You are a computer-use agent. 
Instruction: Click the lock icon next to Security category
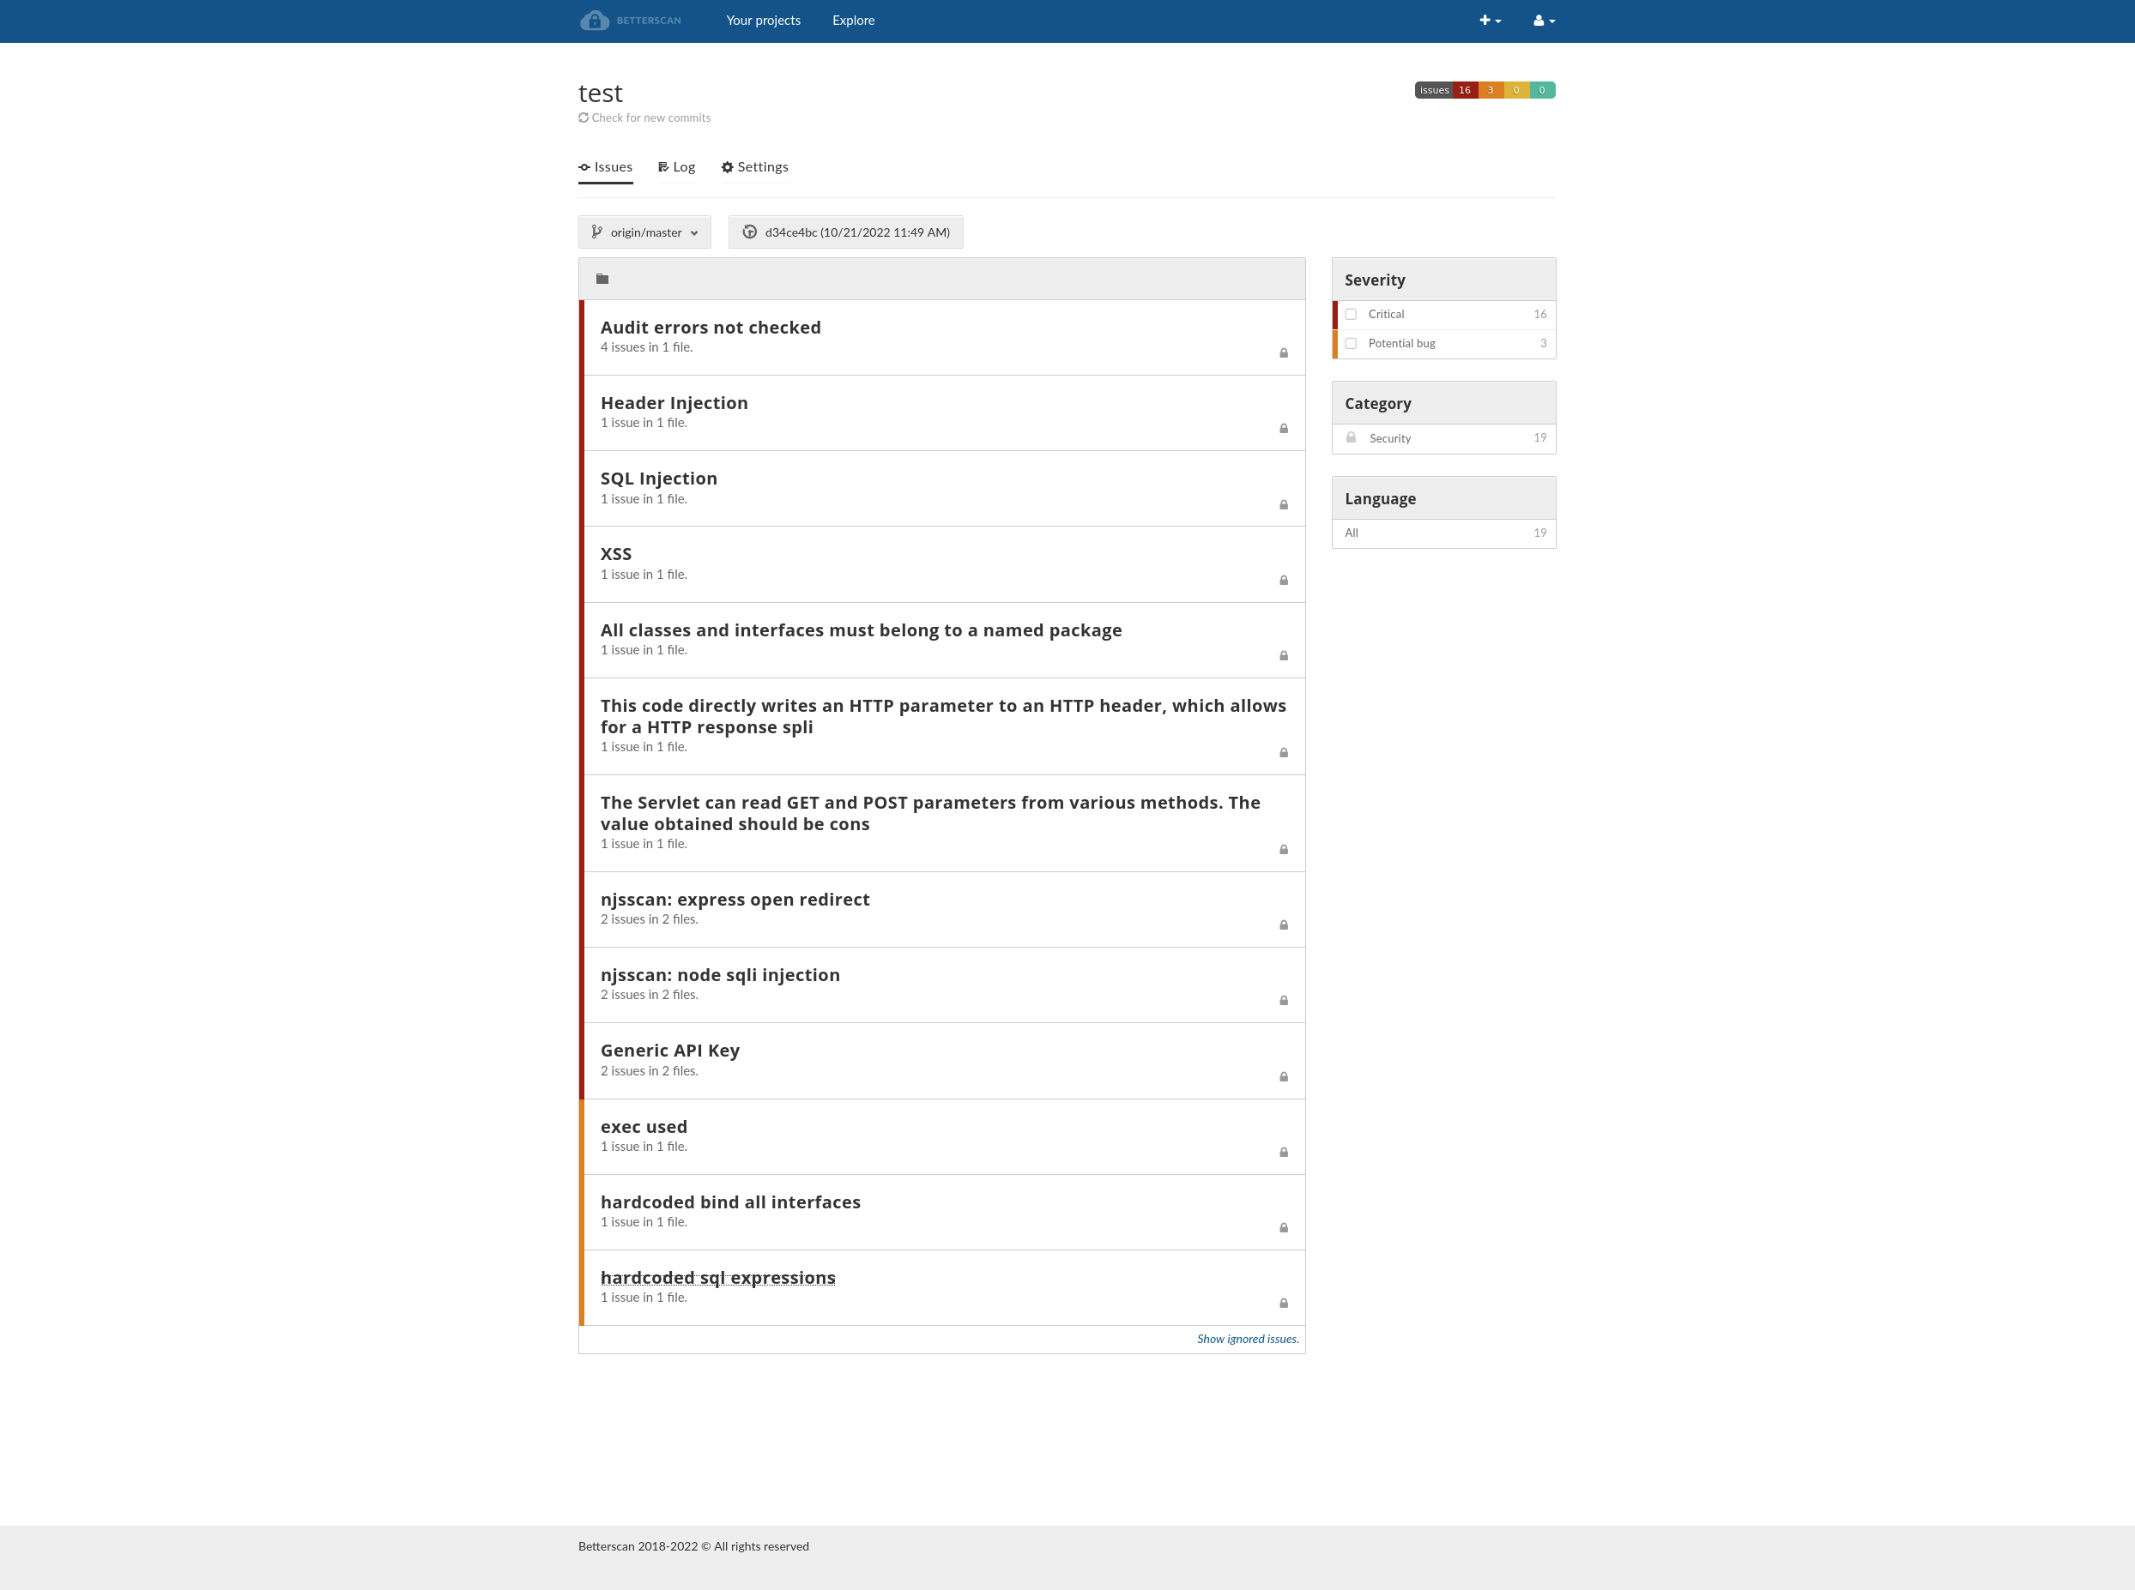[1350, 438]
